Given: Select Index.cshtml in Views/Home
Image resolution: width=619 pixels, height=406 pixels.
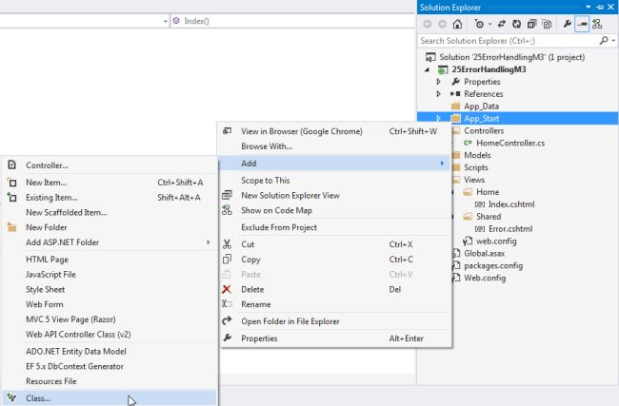Looking at the screenshot, I should tap(511, 204).
